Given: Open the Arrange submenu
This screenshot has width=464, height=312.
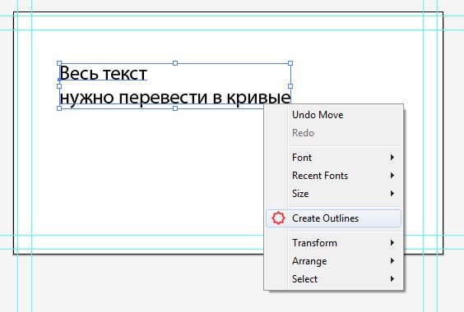Looking at the screenshot, I should coord(333,261).
